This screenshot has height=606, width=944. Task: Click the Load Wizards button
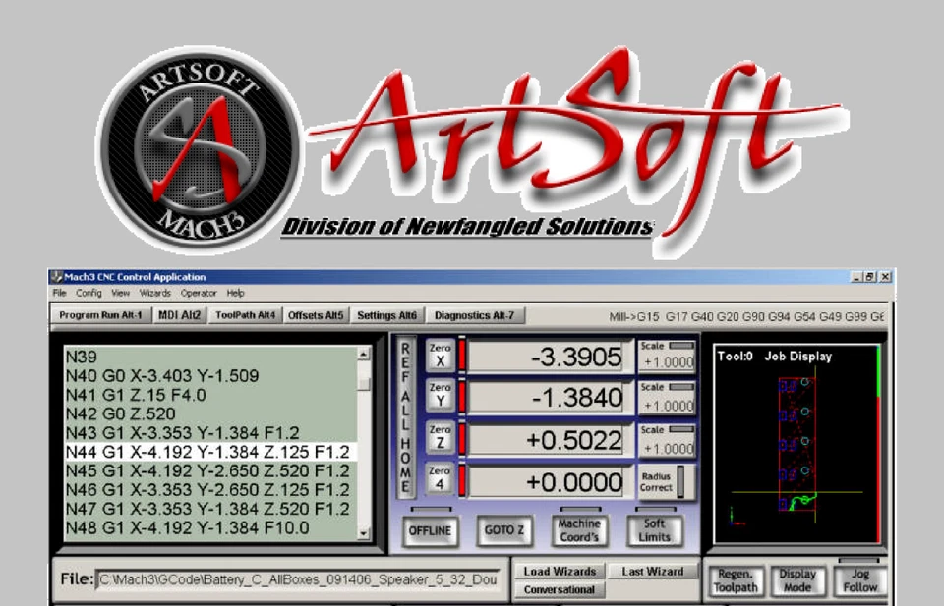coord(559,571)
